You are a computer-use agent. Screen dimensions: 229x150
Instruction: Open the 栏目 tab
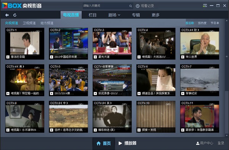[x=92, y=15]
